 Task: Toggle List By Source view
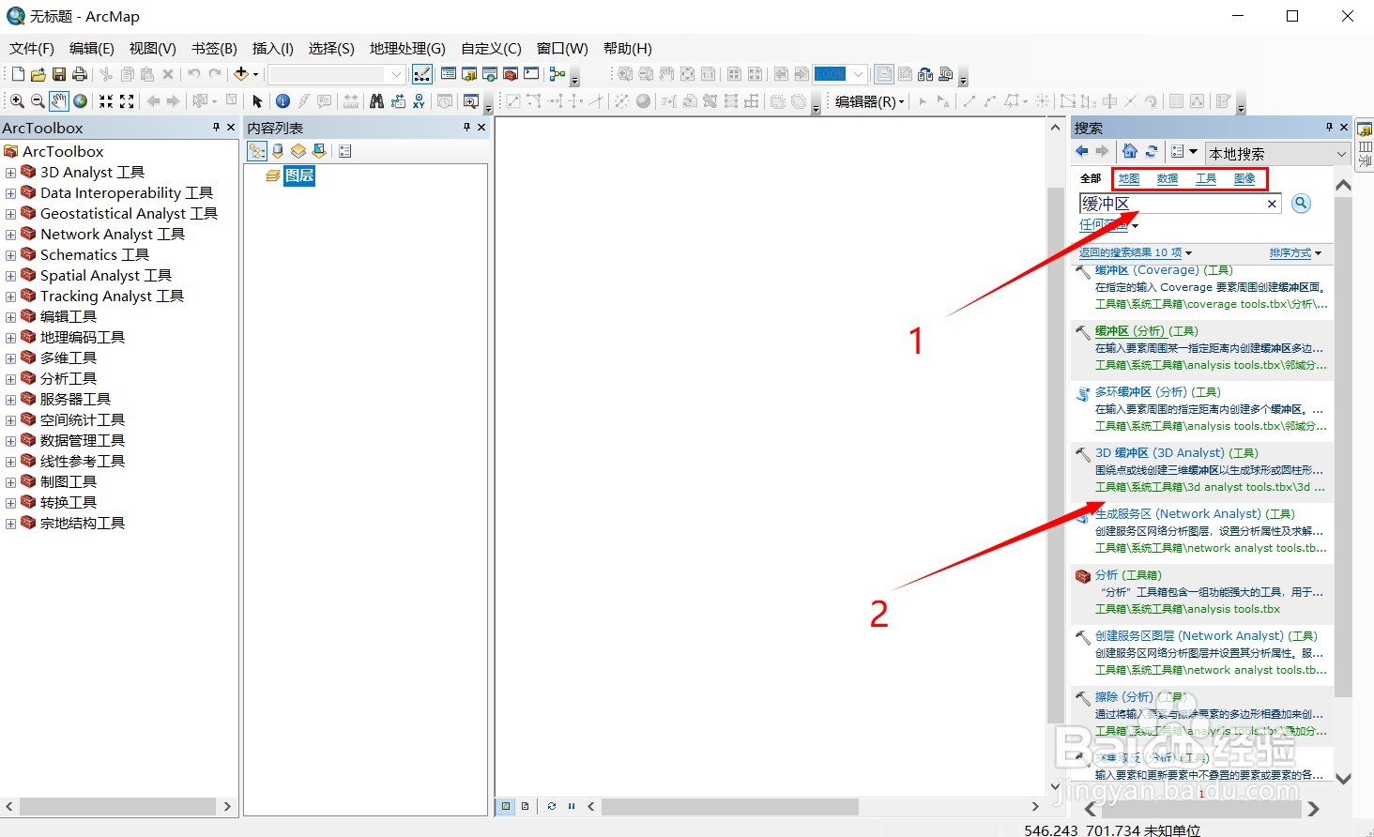point(278,151)
